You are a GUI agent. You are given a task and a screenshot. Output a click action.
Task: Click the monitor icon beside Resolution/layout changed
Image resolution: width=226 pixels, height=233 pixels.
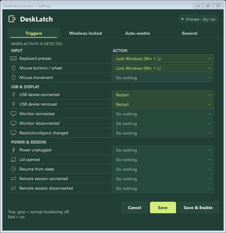point(13,133)
